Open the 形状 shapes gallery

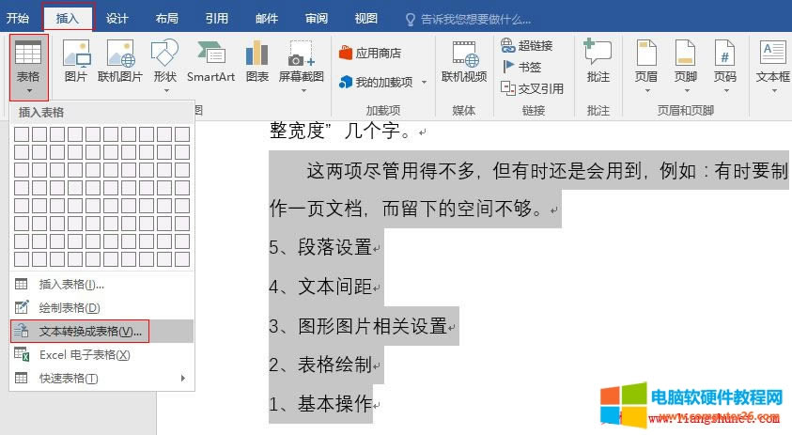164,66
